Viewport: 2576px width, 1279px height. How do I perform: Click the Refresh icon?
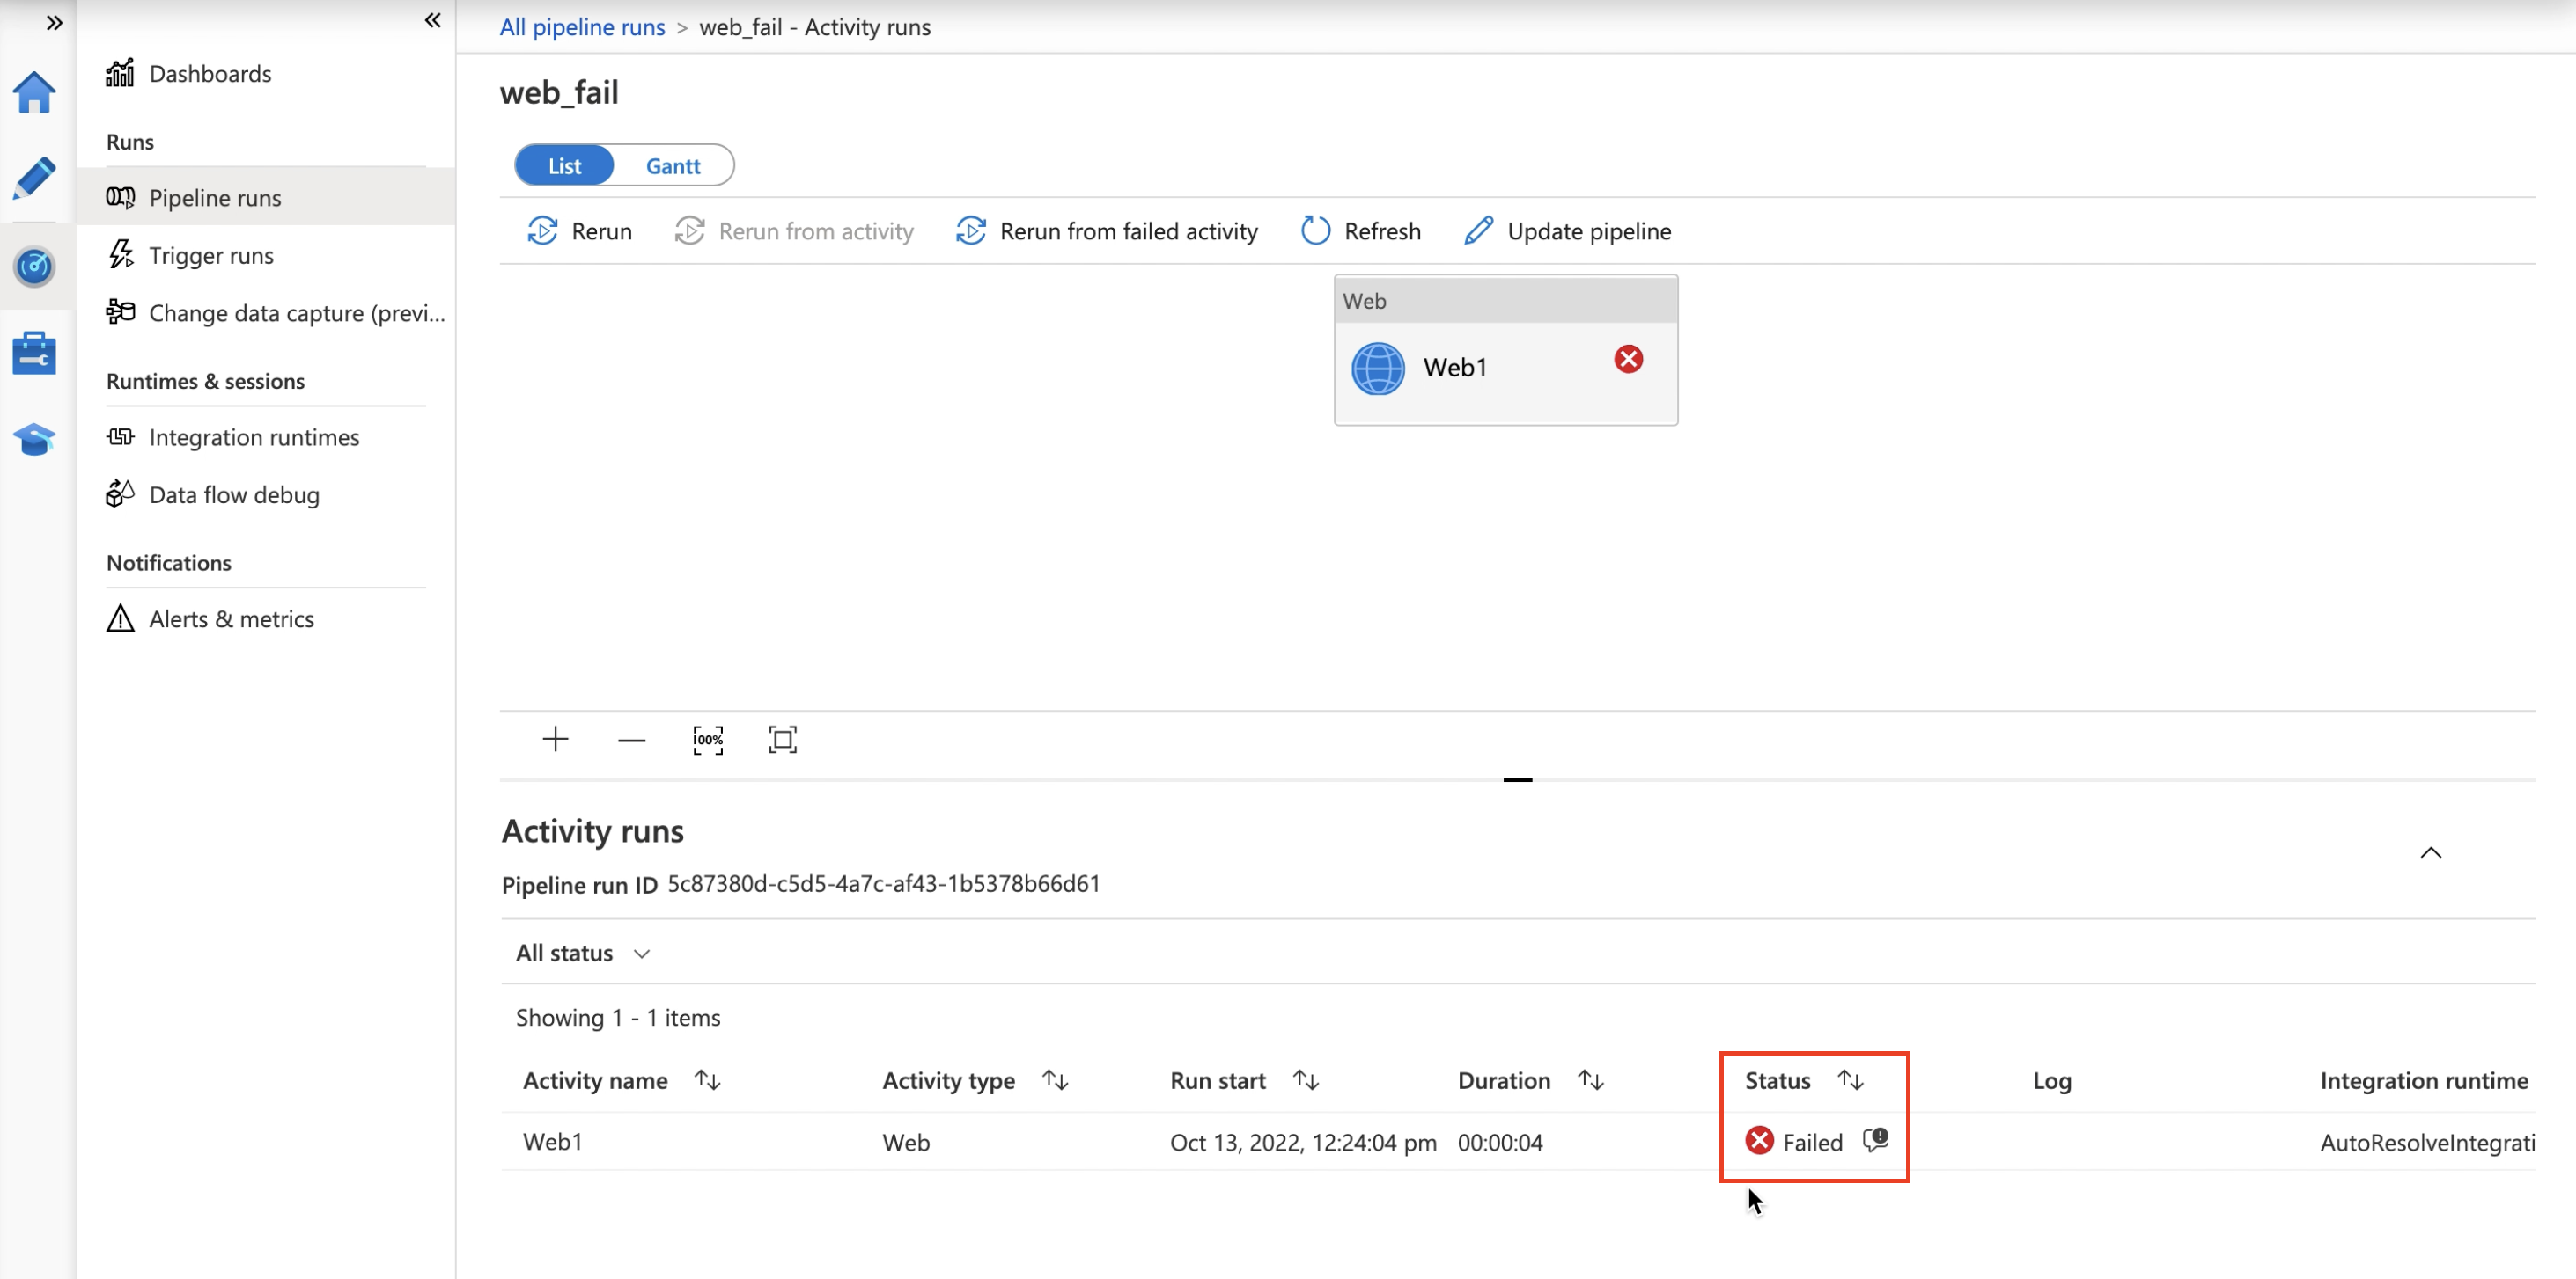point(1316,230)
